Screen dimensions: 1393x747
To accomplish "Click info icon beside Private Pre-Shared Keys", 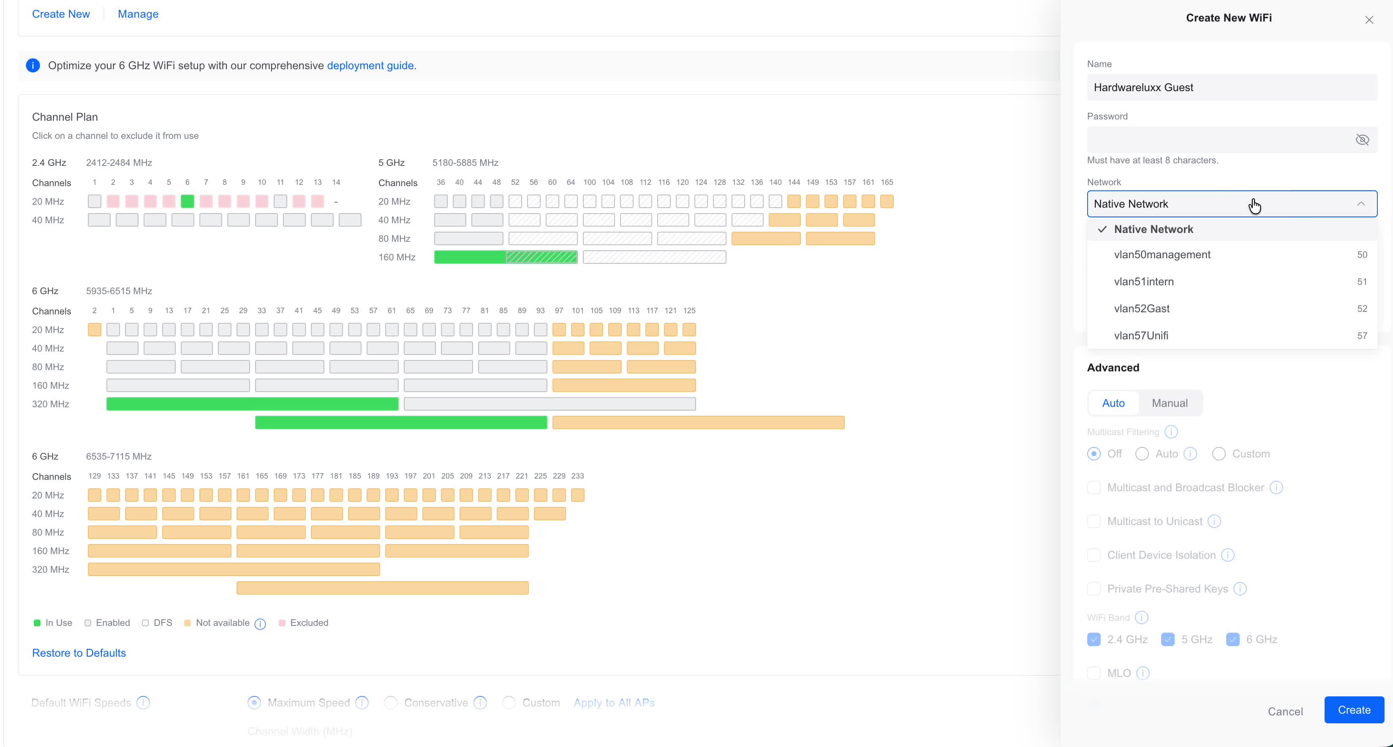I will 1240,589.
